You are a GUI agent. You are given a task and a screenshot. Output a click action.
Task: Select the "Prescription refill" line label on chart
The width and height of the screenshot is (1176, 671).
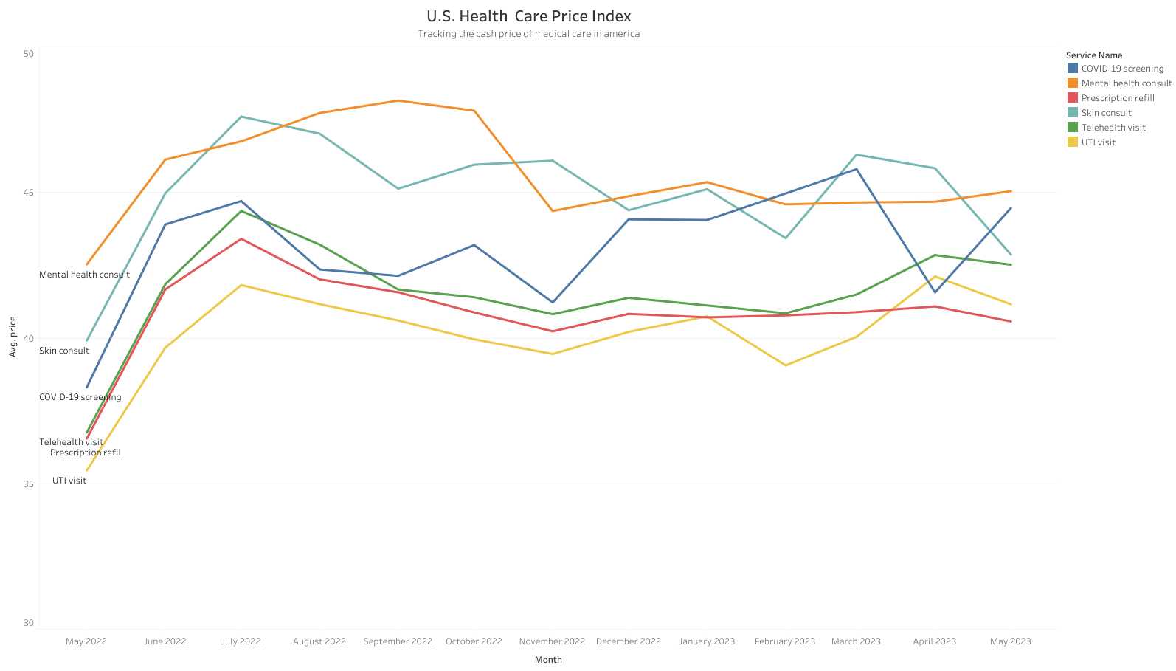[86, 453]
